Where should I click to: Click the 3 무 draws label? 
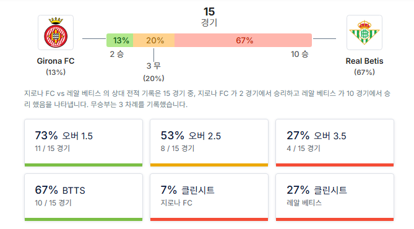click(x=153, y=66)
